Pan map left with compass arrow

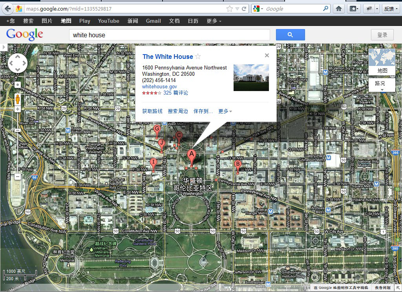tap(11, 63)
